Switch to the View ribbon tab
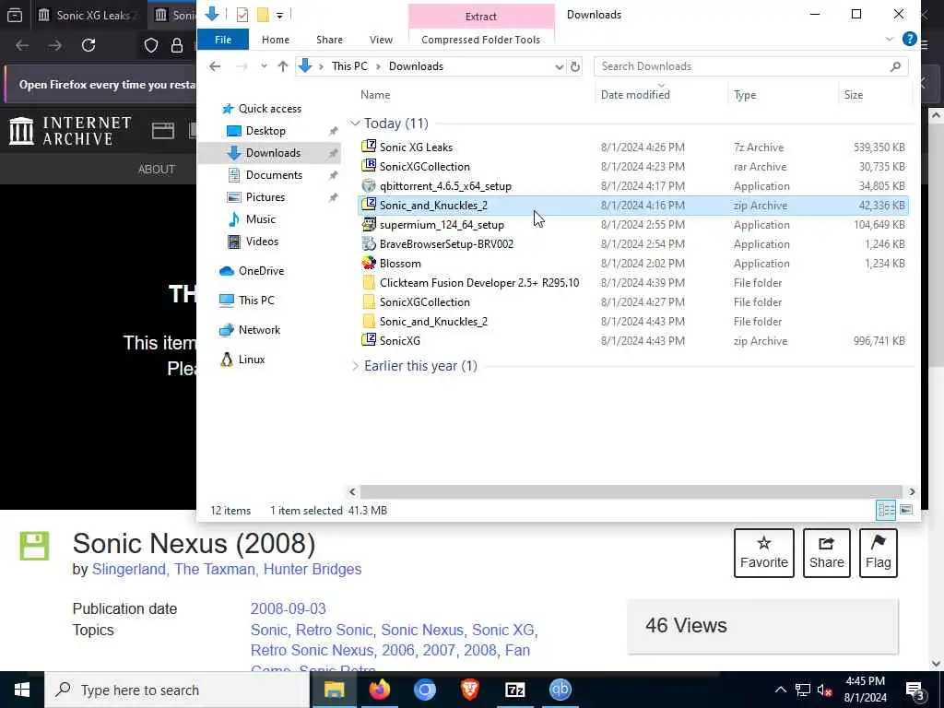 coord(381,39)
